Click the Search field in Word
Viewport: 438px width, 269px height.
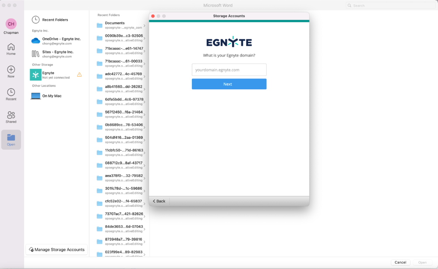(x=391, y=5)
